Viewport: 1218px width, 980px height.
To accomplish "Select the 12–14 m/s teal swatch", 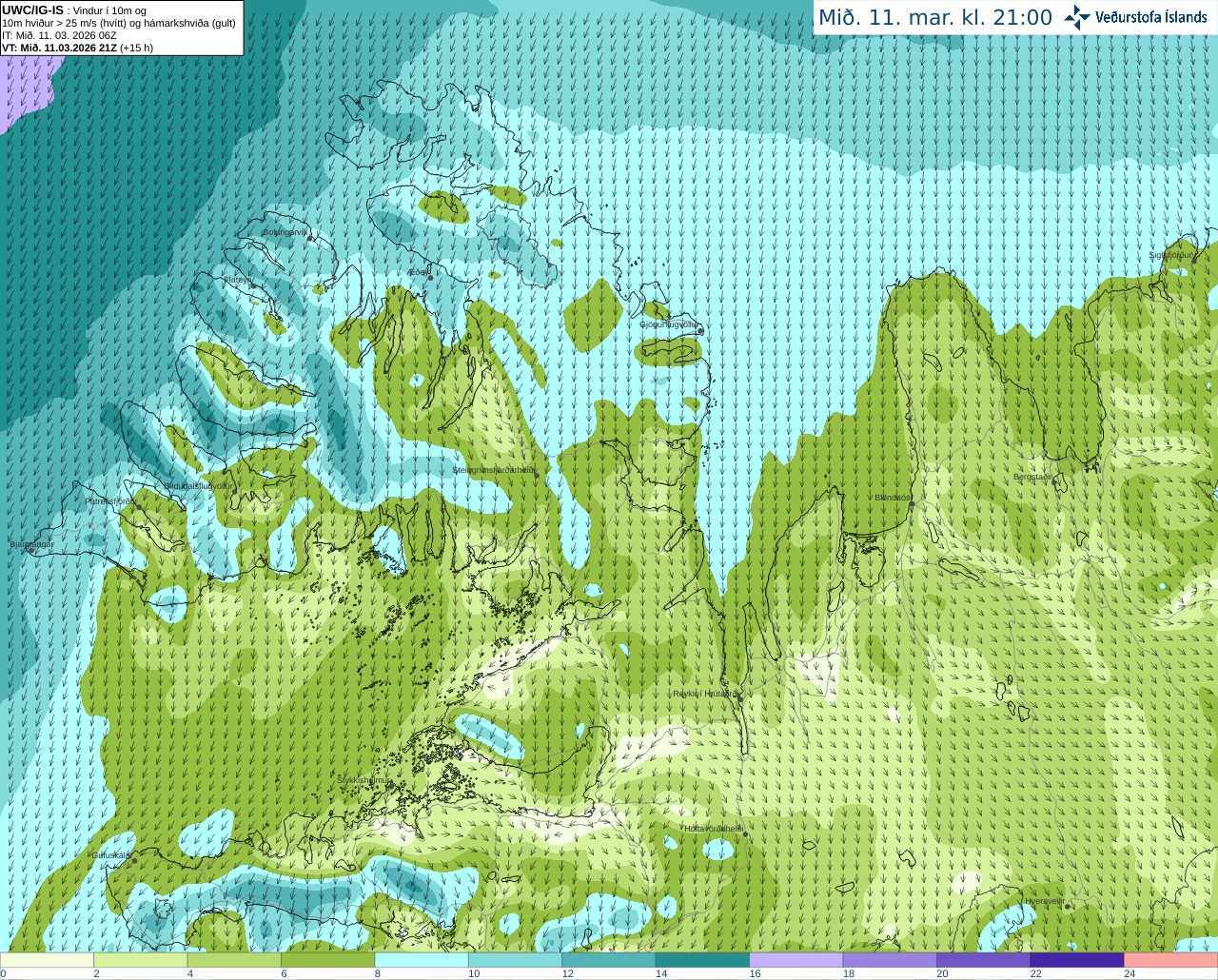I will pyautogui.click(x=609, y=960).
